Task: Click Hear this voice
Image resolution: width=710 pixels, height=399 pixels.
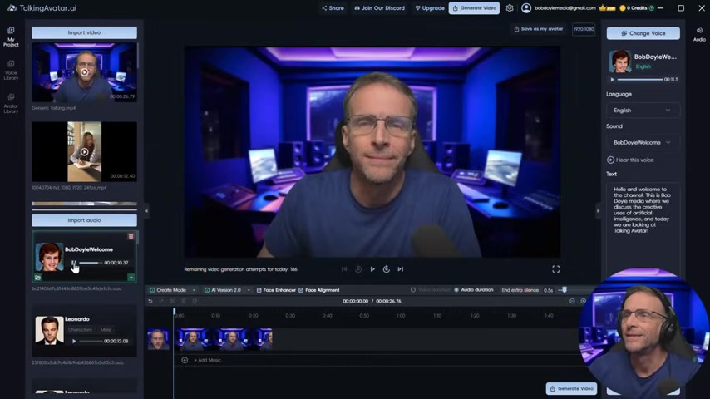Action: 630,160
